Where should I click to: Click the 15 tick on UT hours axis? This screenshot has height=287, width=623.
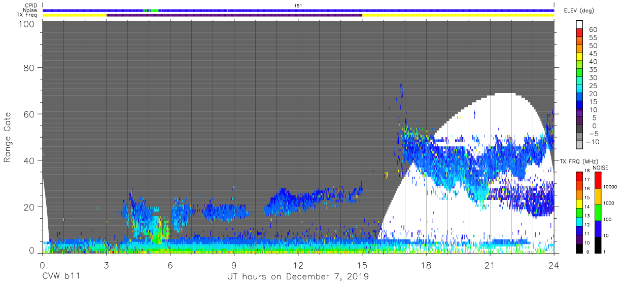click(362, 265)
